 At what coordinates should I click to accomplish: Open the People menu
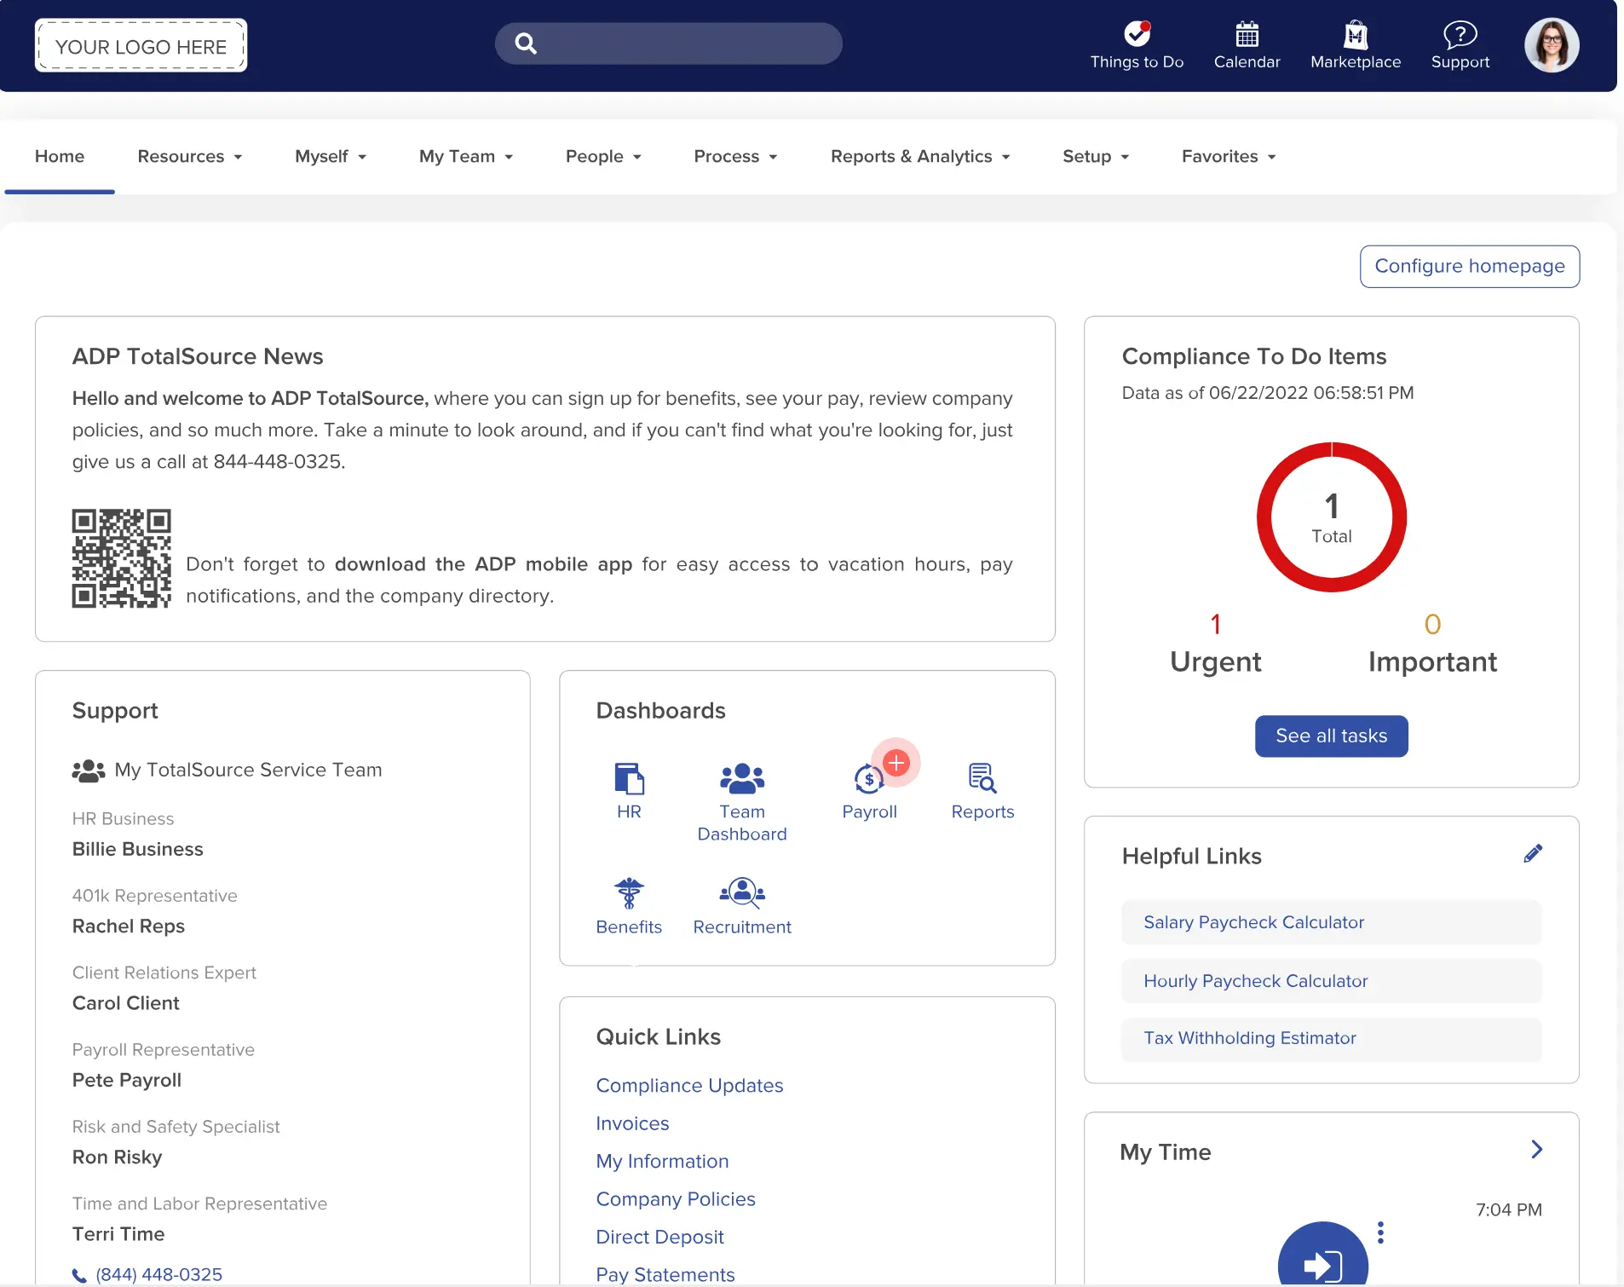pos(603,157)
